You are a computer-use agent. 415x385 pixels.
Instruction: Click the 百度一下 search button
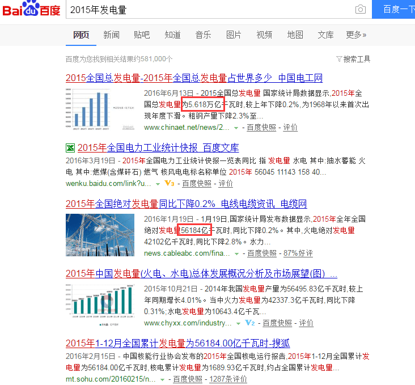[x=393, y=9]
